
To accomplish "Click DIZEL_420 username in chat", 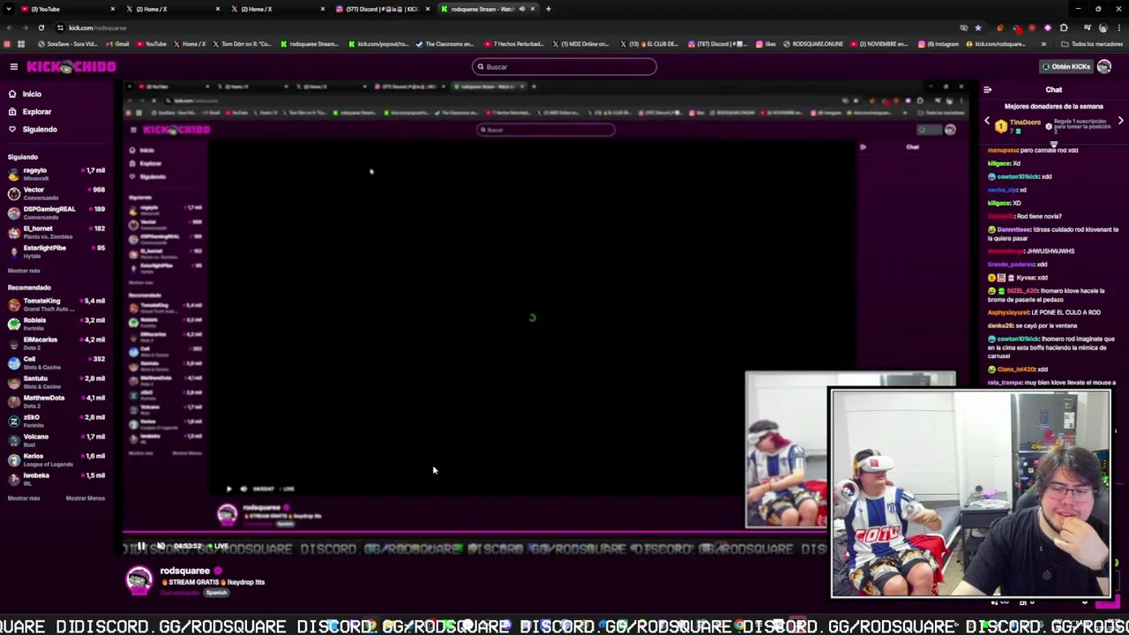I will click(1023, 290).
